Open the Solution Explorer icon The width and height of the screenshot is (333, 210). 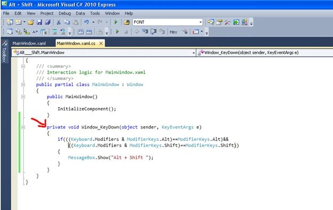211,22
